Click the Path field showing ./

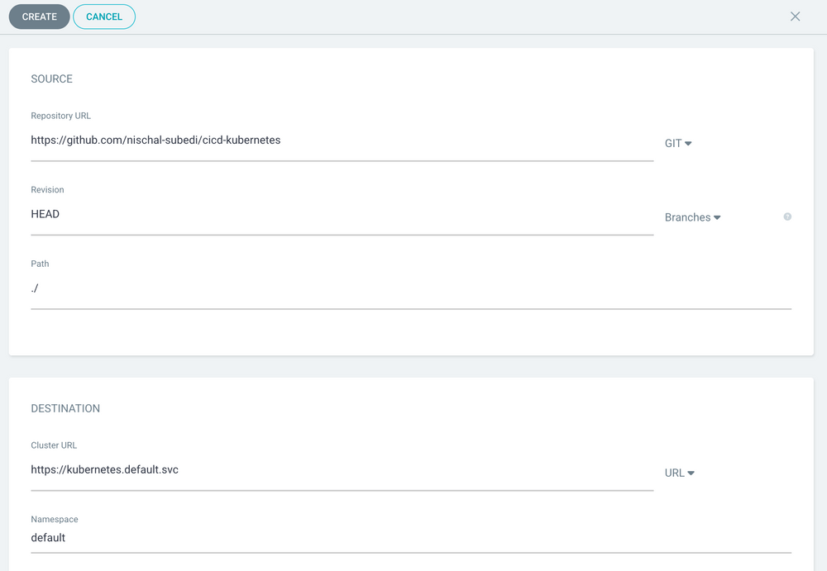tap(331, 288)
